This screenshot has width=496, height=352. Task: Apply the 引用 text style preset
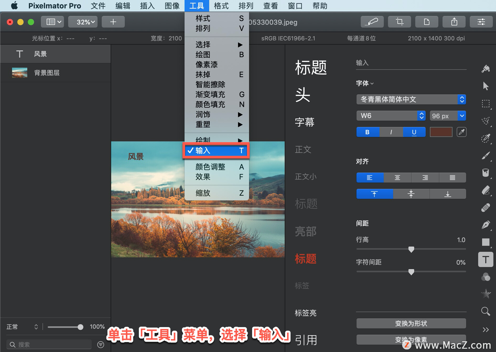(306, 340)
